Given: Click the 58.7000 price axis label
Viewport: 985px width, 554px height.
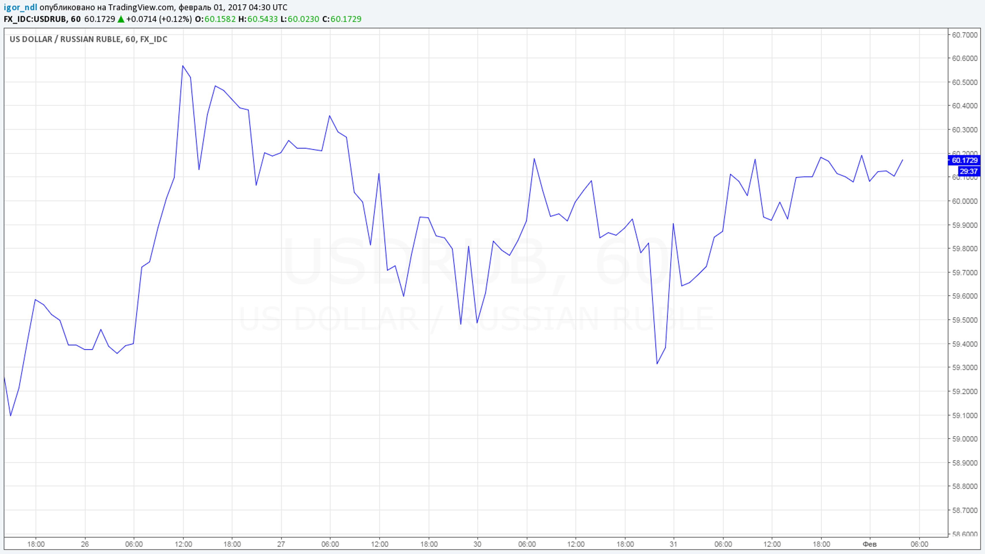Looking at the screenshot, I should click(964, 510).
